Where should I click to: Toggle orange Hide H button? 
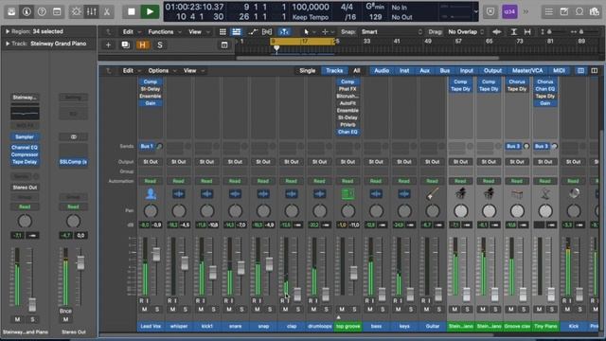click(x=142, y=45)
